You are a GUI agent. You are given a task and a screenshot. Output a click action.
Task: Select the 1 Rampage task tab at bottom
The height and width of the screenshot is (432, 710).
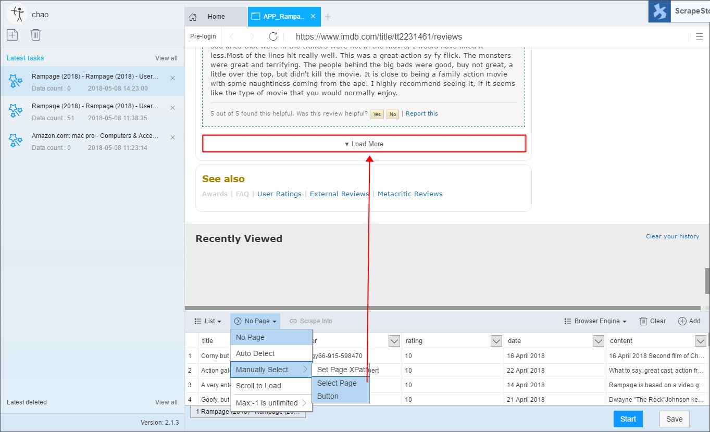tap(248, 412)
